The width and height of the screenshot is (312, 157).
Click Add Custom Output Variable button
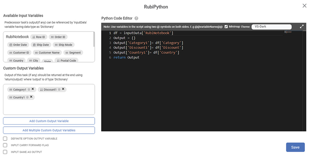[49, 121]
